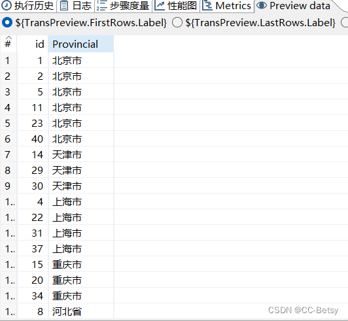Switch to the 日志 tab

point(76,5)
